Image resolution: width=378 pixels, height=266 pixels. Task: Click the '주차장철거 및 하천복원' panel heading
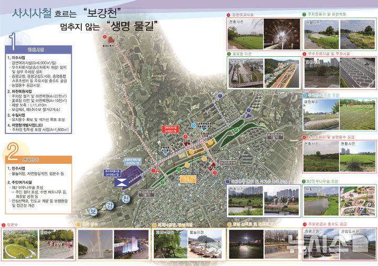pos(327,14)
